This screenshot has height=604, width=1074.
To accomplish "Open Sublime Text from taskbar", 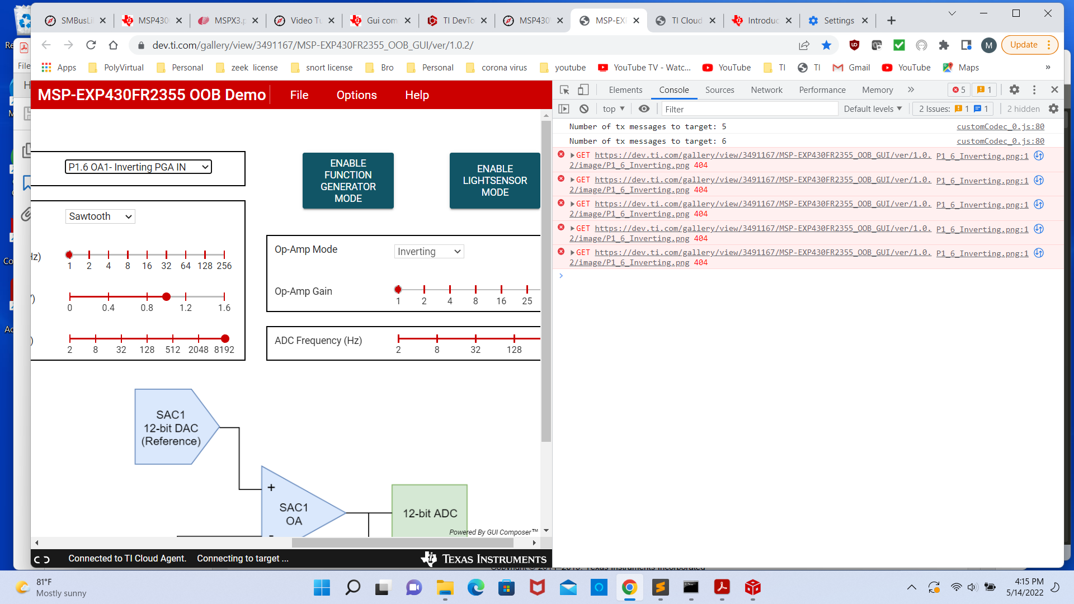I will tap(661, 587).
